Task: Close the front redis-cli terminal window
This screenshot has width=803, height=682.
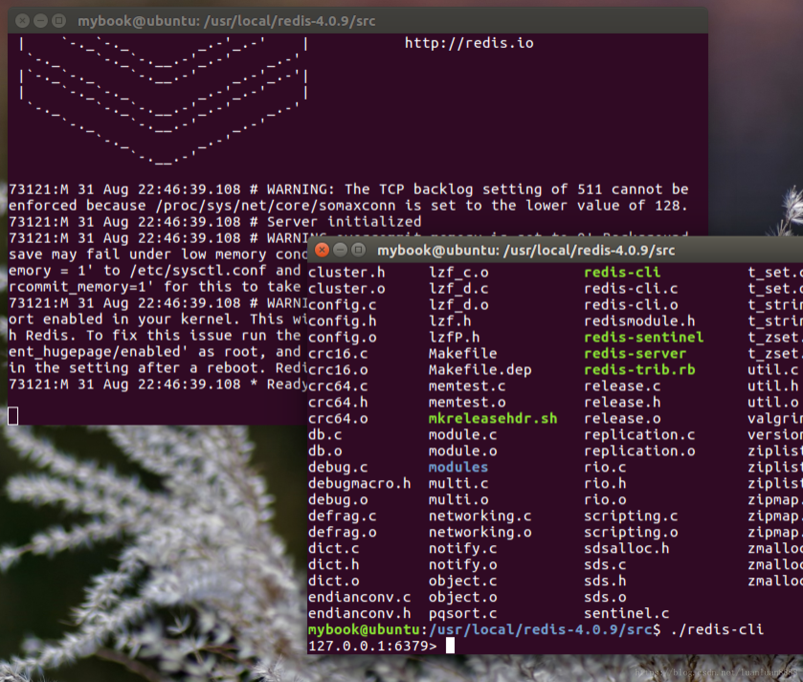Action: [323, 250]
